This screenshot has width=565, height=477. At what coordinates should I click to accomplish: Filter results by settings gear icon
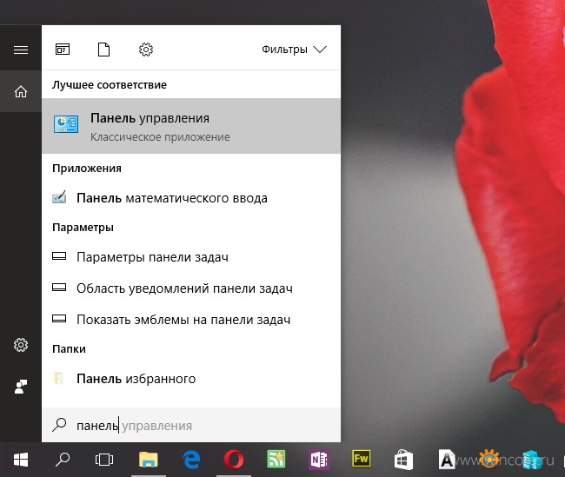tap(145, 50)
